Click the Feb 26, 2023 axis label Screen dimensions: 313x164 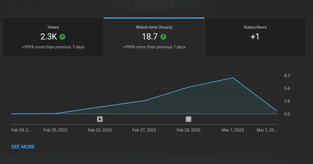click(100, 130)
